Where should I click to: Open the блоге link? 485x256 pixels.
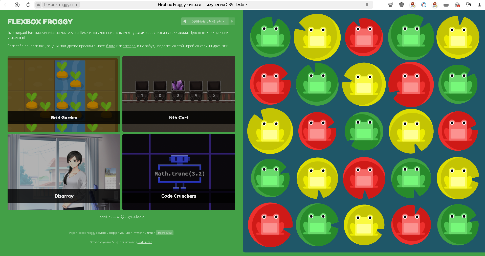click(111, 46)
